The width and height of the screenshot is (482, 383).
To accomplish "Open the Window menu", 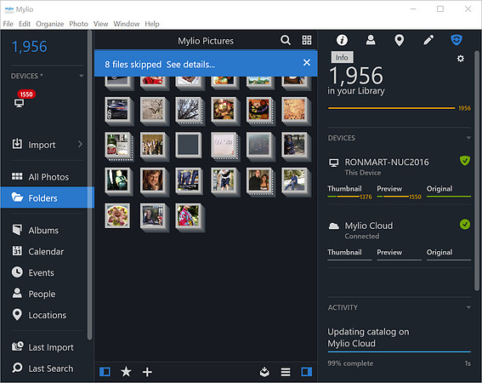I will click(x=127, y=24).
